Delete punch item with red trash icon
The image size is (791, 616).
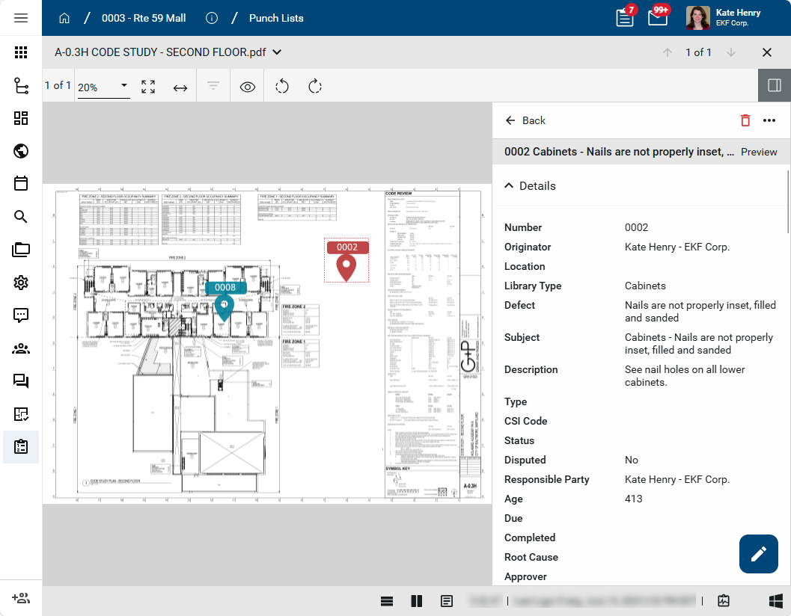tap(745, 120)
